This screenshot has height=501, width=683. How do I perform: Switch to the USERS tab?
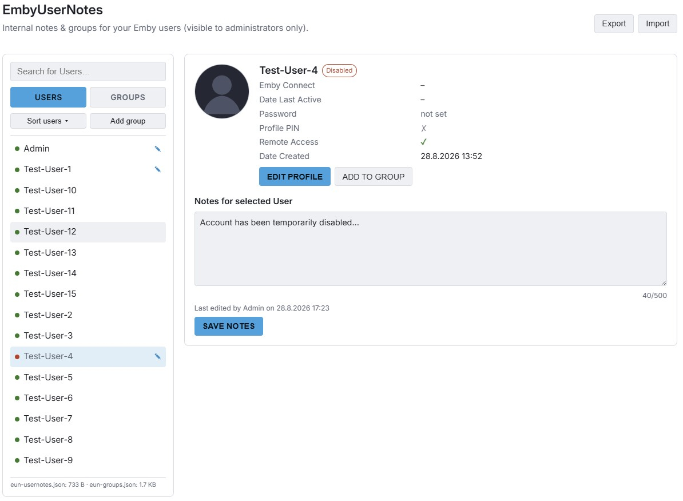click(49, 97)
